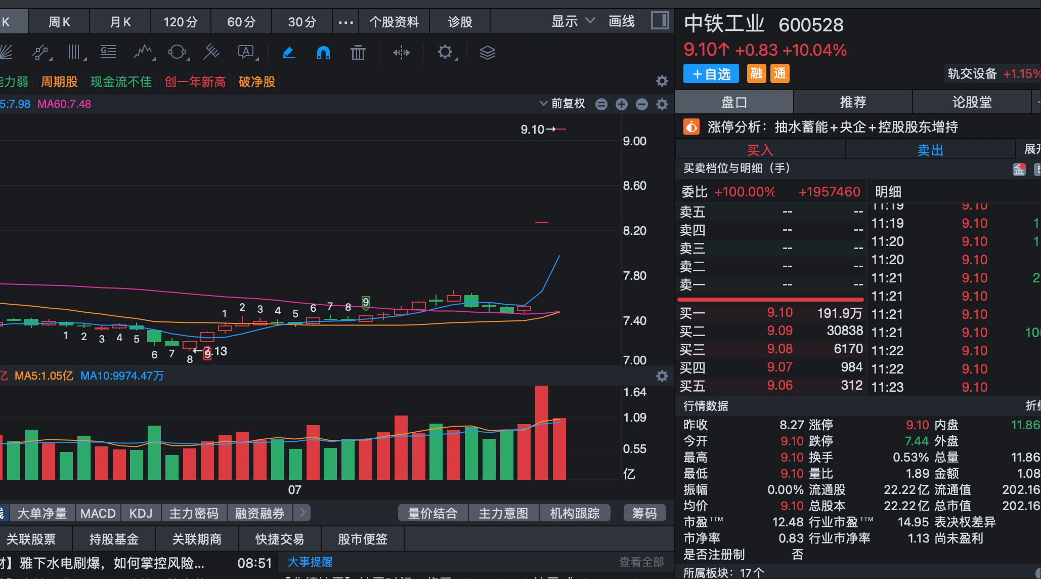Viewport: 1041px width, 579px height.
Task: Click the 筹码 chips button
Action: (x=644, y=513)
